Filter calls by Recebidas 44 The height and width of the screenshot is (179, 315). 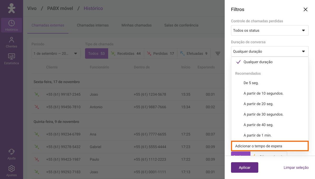pos(126,53)
